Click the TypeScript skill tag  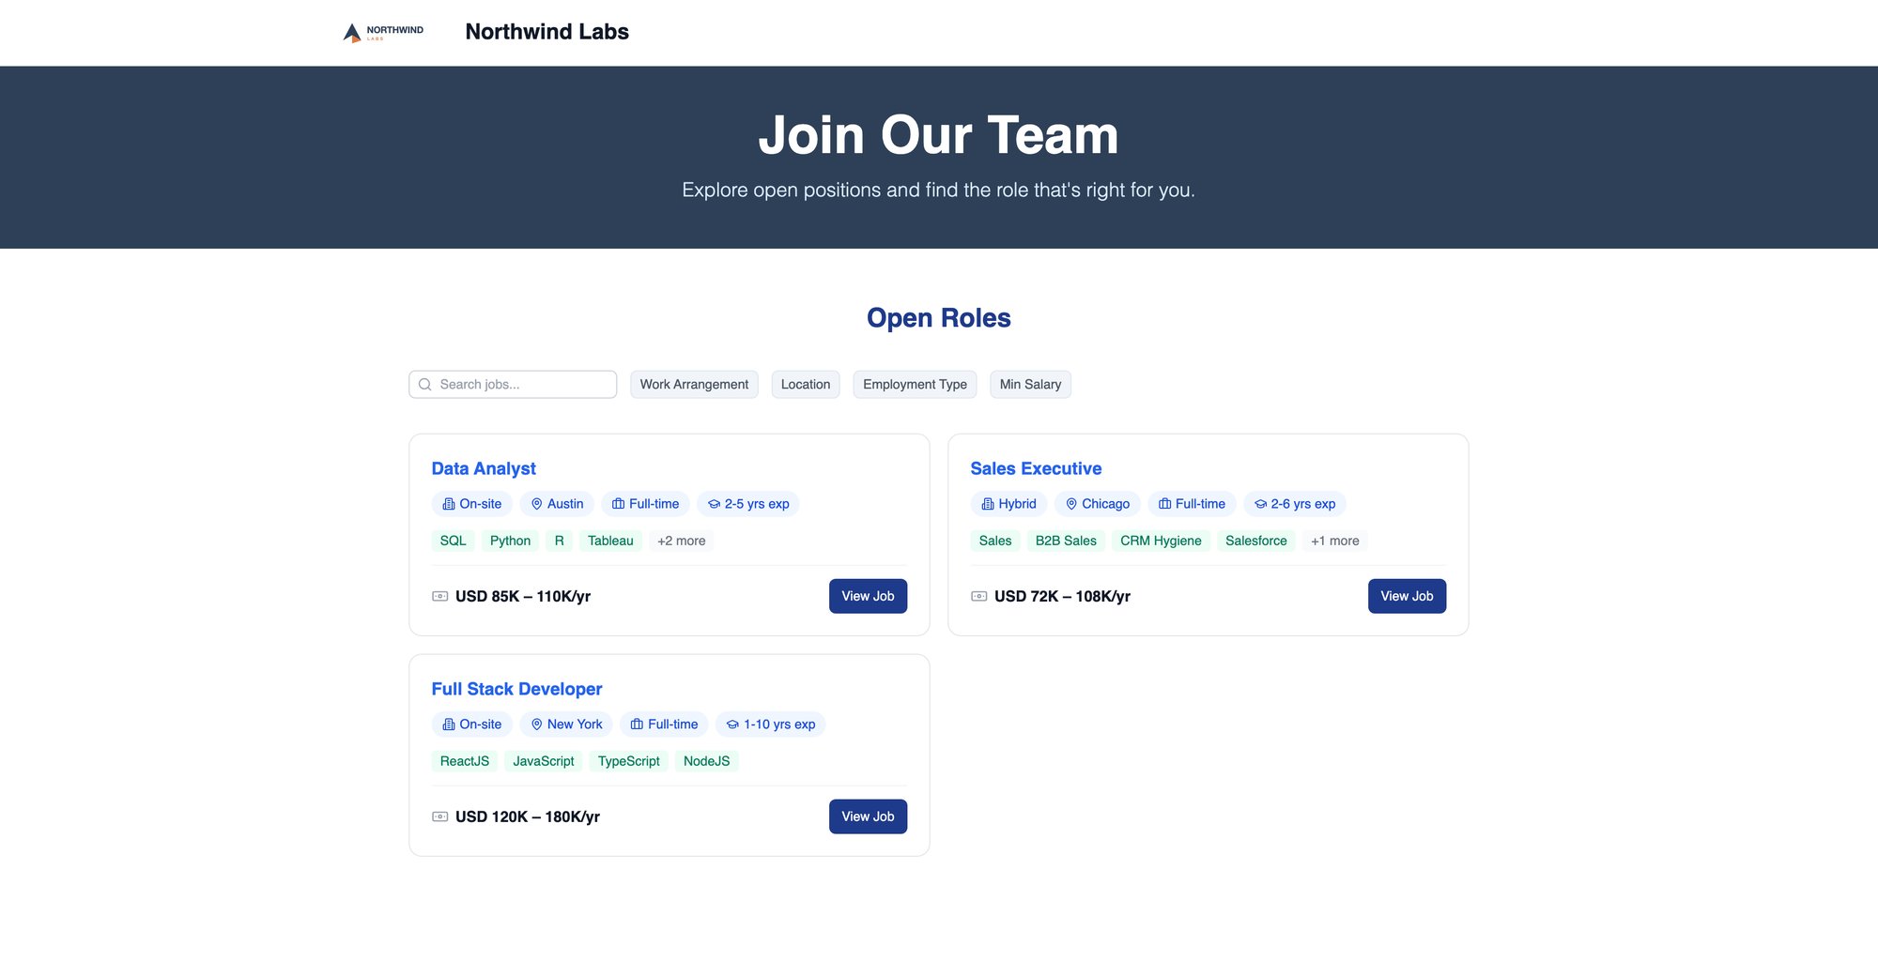628,761
